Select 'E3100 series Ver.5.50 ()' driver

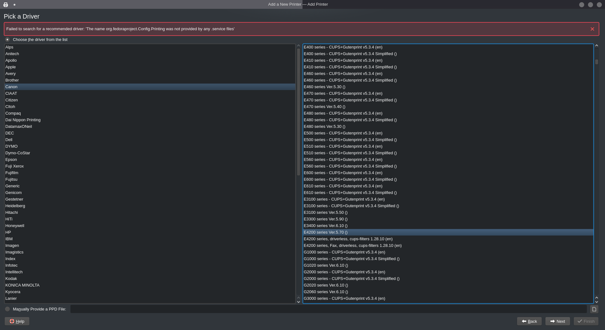(x=448, y=213)
